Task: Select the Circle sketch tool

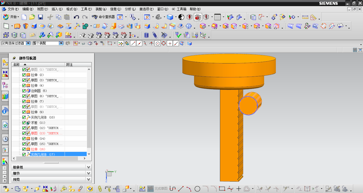Action: tap(197, 189)
